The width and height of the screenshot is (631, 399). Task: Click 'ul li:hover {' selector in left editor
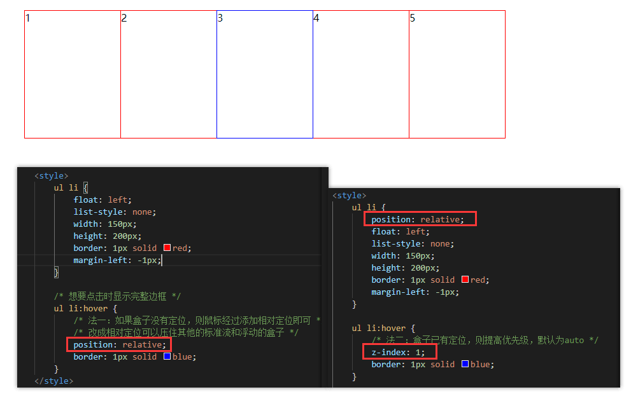point(85,308)
